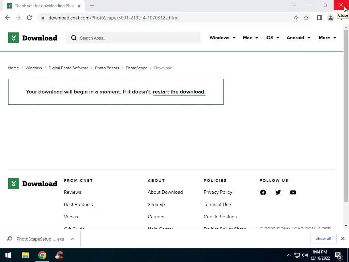
Task: Restore down the Chrome window
Action: 325,5
